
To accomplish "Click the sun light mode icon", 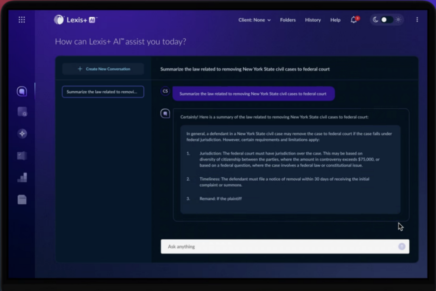I will click(x=398, y=20).
